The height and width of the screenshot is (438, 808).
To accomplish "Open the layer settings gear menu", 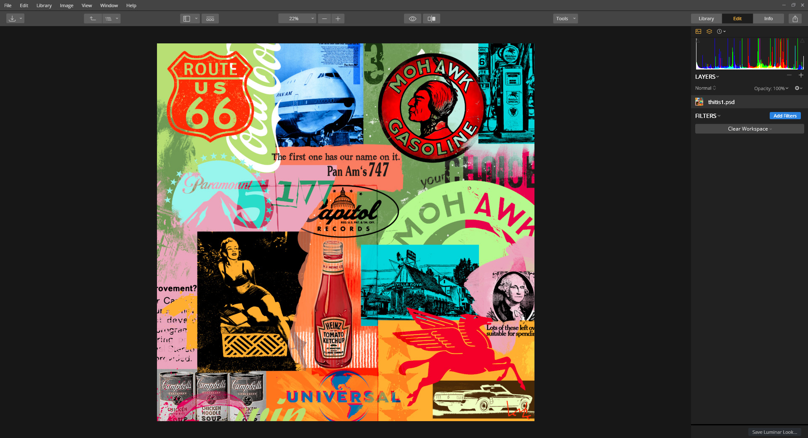I will click(x=798, y=88).
